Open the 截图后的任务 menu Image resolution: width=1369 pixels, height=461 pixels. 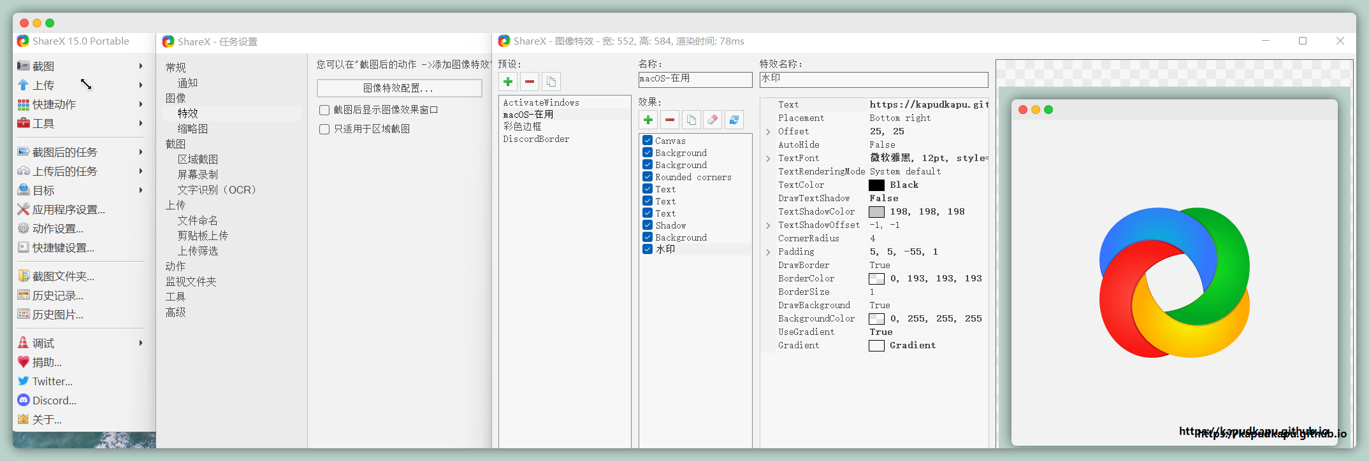(65, 152)
